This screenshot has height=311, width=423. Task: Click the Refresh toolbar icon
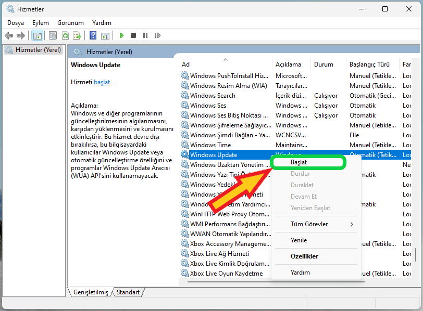coord(65,35)
